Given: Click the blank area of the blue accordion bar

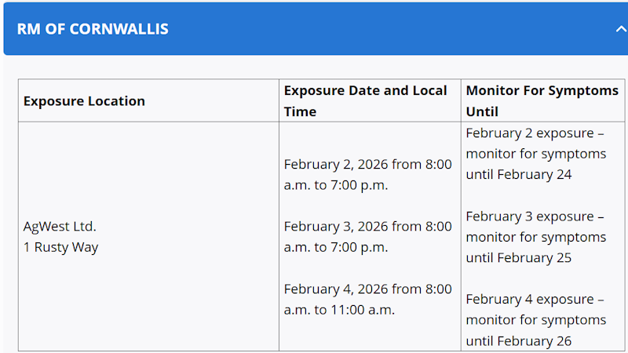Looking at the screenshot, I should coord(392,30).
